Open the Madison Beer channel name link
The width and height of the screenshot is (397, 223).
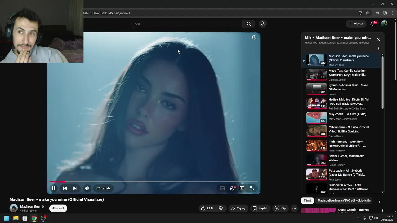[30, 206]
